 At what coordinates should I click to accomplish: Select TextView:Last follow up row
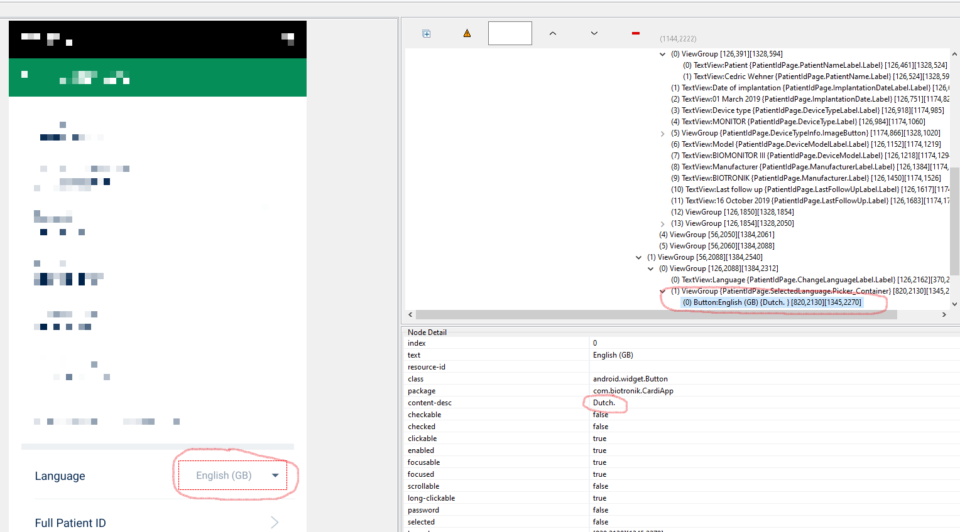810,189
